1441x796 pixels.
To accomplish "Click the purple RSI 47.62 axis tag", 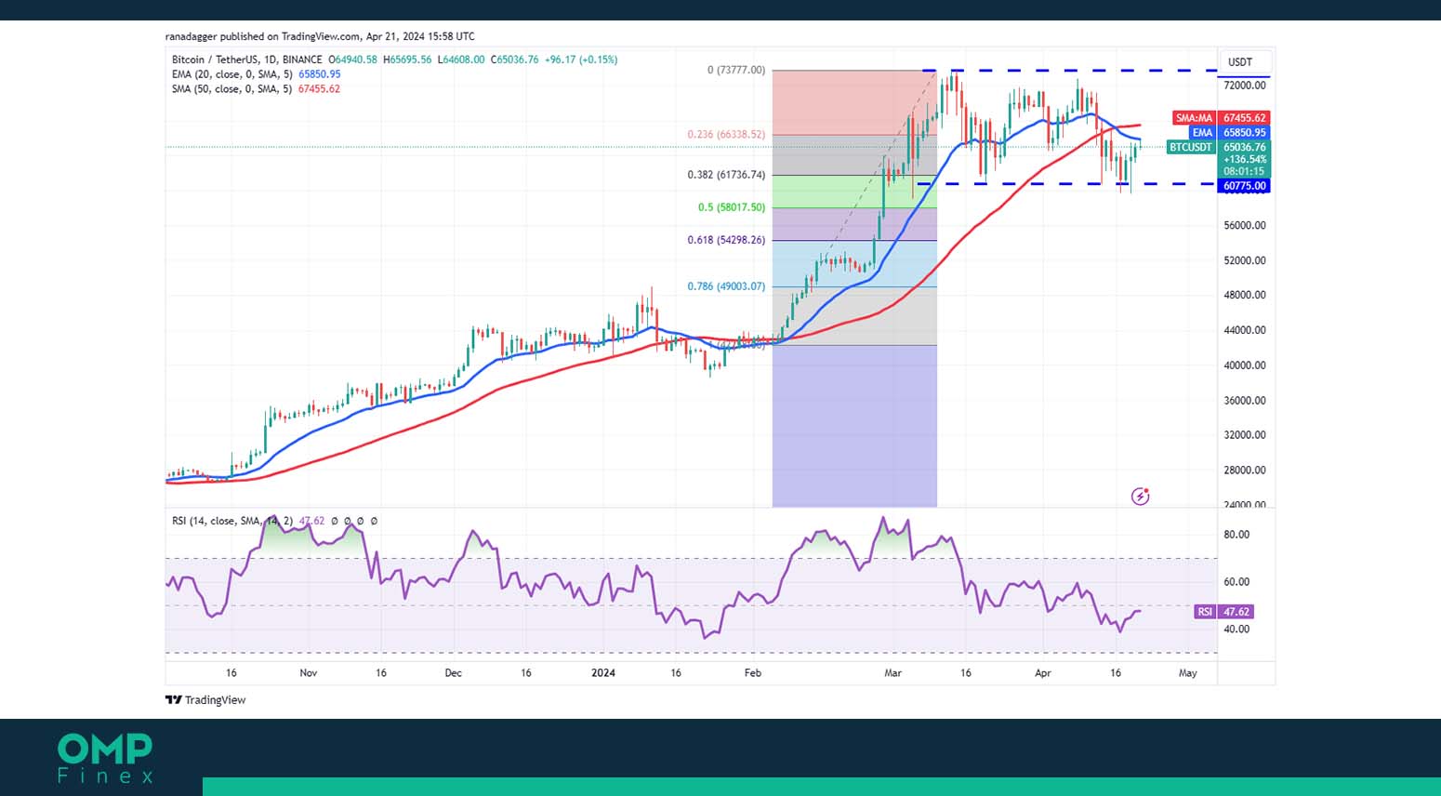I will (x=1224, y=612).
